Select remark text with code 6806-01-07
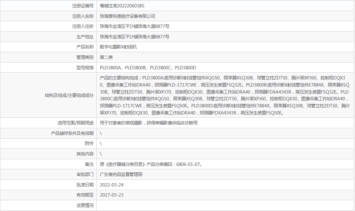Screen dimensions: 355x211 tap(151, 165)
